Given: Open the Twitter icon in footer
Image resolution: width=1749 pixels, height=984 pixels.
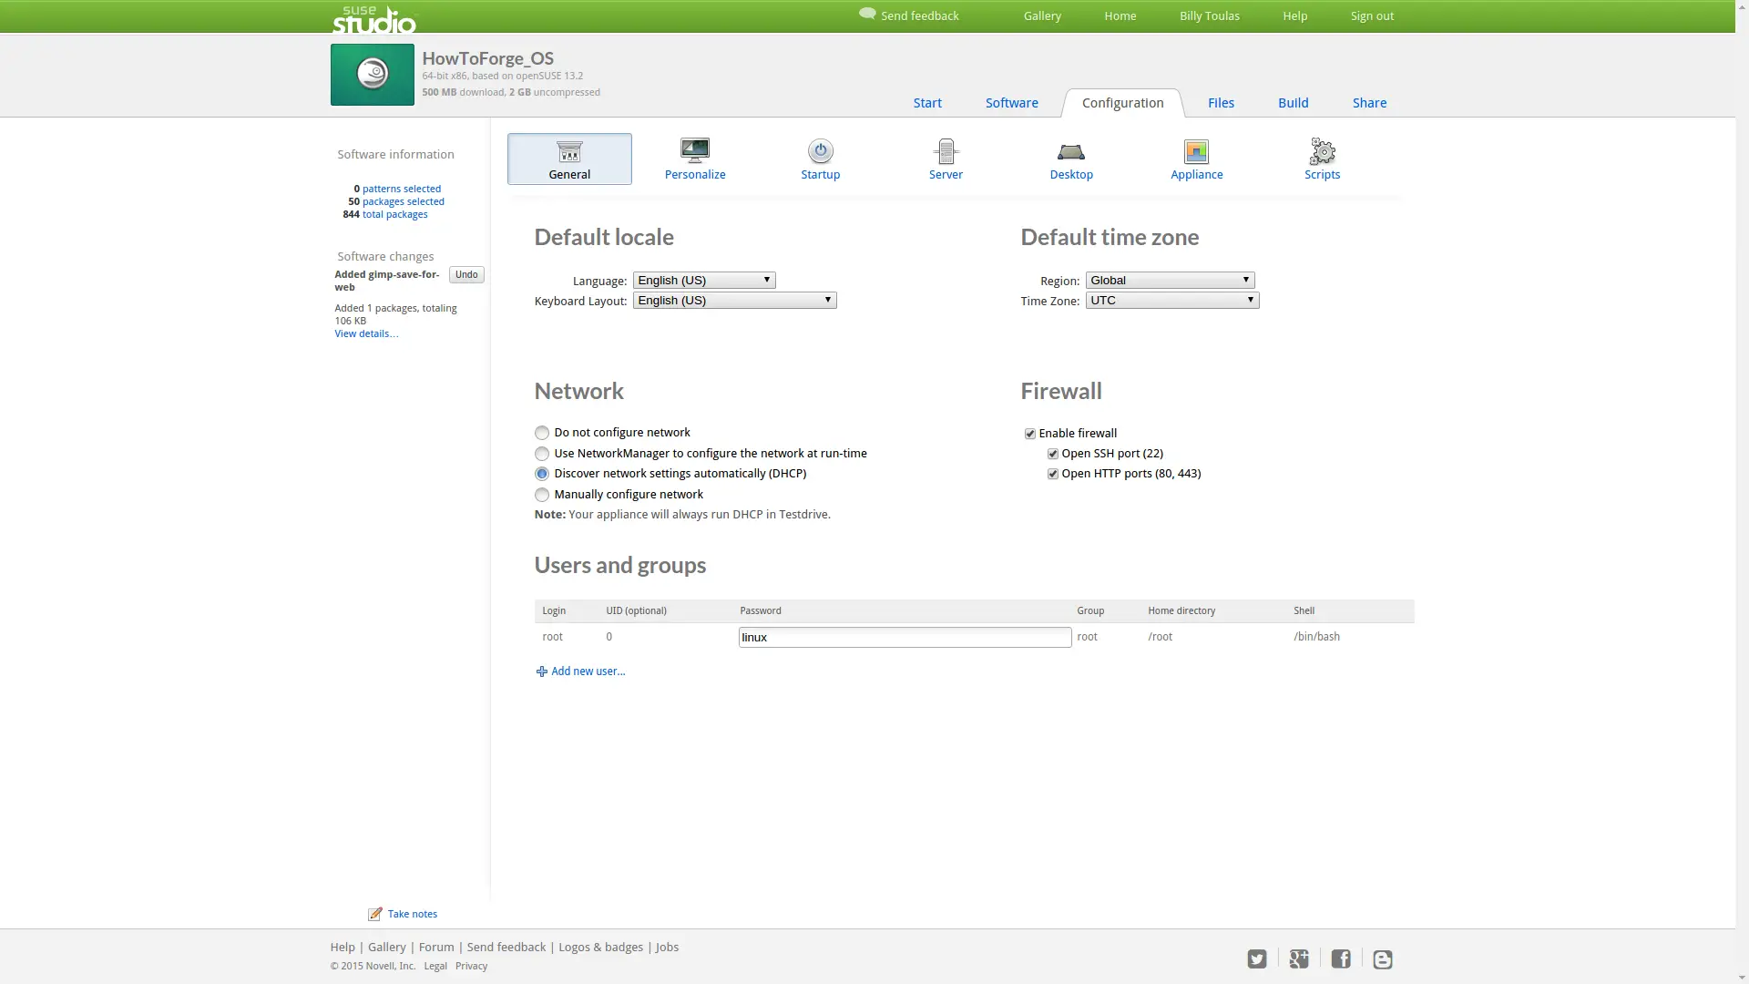Looking at the screenshot, I should pyautogui.click(x=1257, y=958).
